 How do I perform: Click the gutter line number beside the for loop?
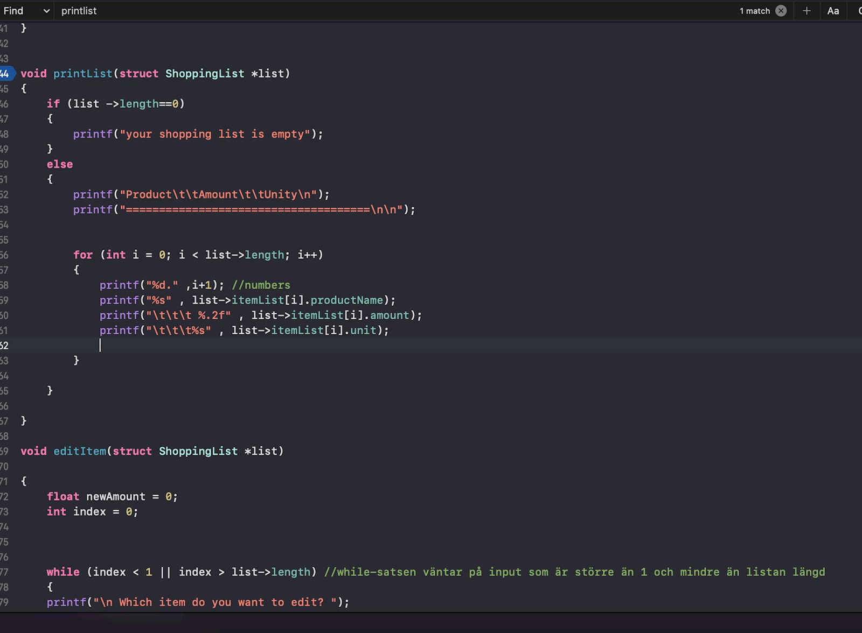click(4, 255)
